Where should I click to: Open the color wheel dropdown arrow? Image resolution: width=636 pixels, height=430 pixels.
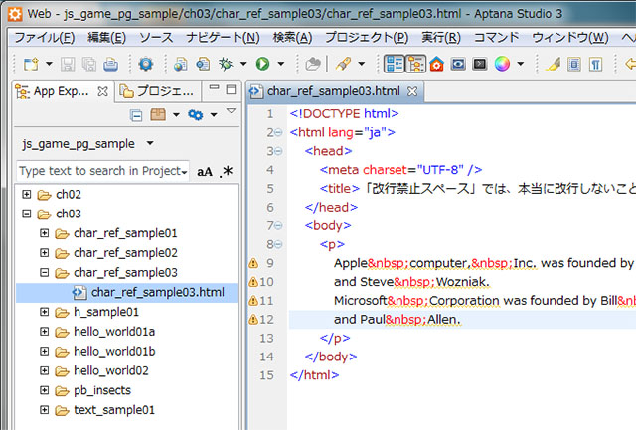click(x=521, y=64)
